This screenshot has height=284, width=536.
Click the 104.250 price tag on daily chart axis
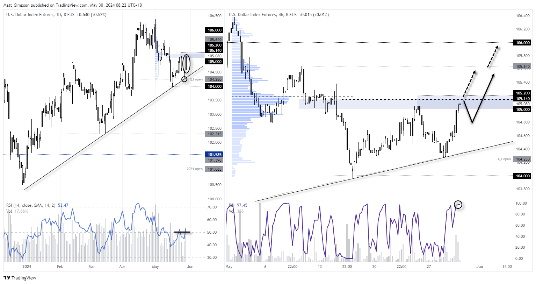coord(215,79)
